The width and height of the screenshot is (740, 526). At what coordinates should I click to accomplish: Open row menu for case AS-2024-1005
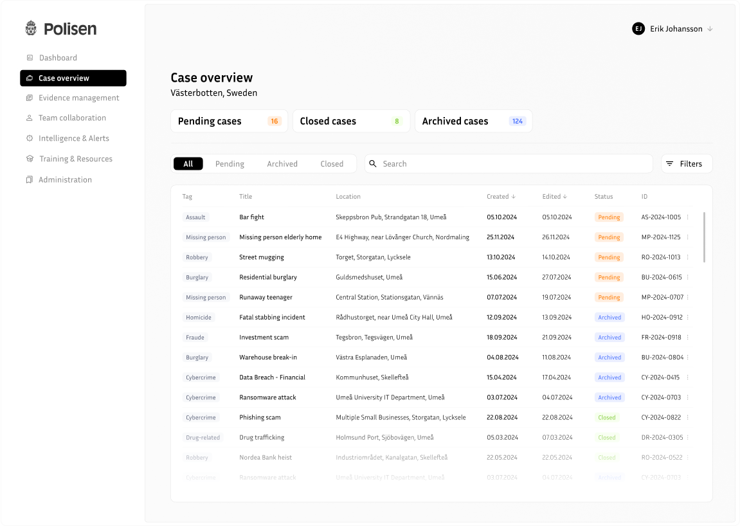point(688,217)
